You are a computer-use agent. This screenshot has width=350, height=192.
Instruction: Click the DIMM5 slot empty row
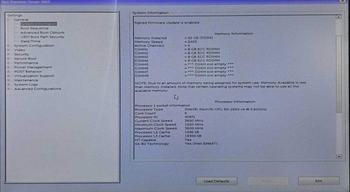[x=184, y=65]
